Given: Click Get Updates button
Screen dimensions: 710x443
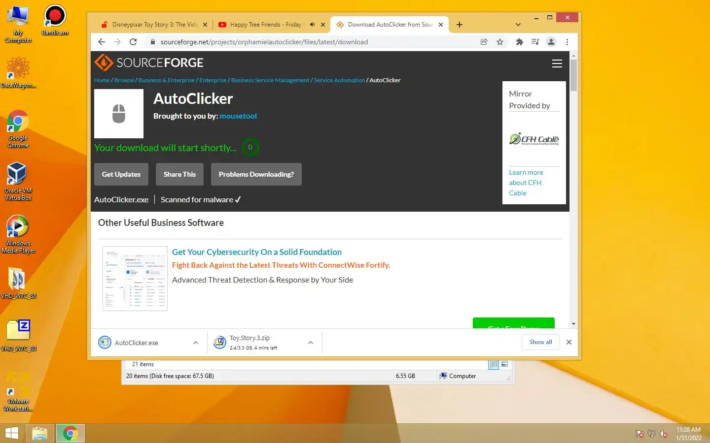Looking at the screenshot, I should tap(121, 174).
